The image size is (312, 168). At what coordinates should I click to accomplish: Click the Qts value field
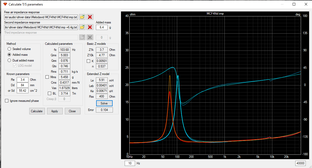click(x=64, y=66)
